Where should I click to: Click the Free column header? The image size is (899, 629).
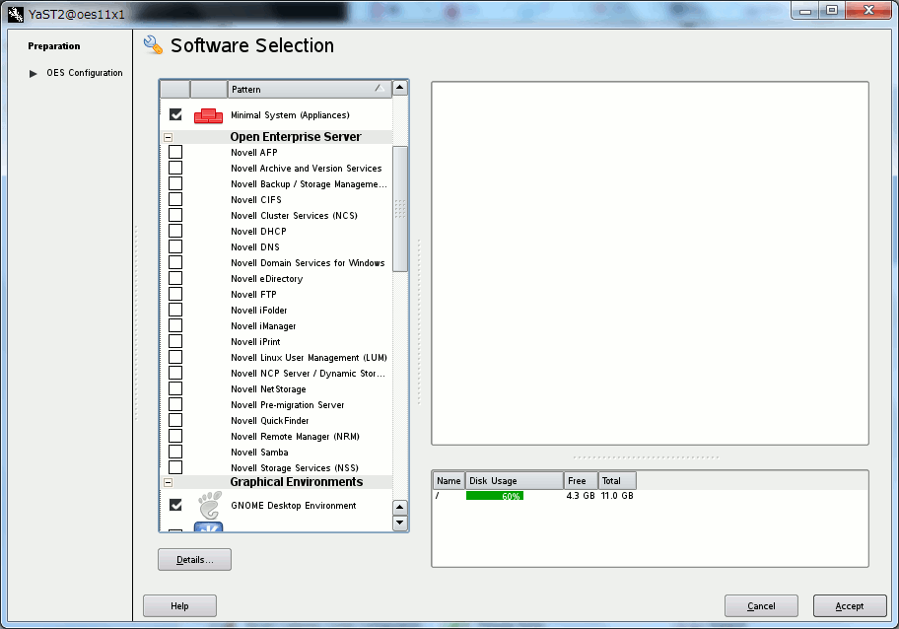click(x=581, y=480)
